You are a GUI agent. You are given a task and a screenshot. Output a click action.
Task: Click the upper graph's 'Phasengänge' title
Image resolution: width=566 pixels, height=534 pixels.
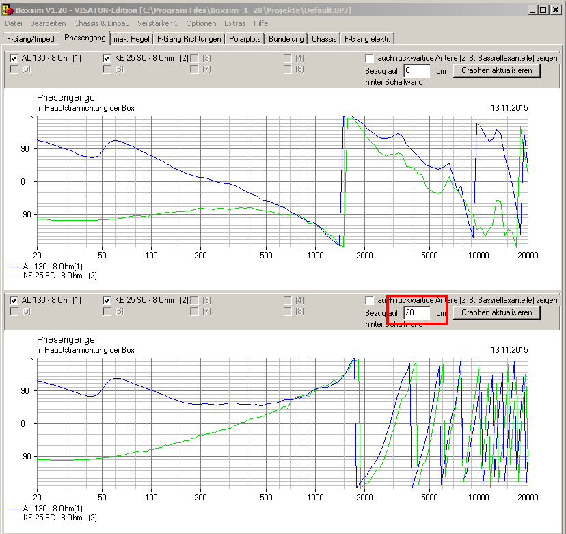click(66, 98)
